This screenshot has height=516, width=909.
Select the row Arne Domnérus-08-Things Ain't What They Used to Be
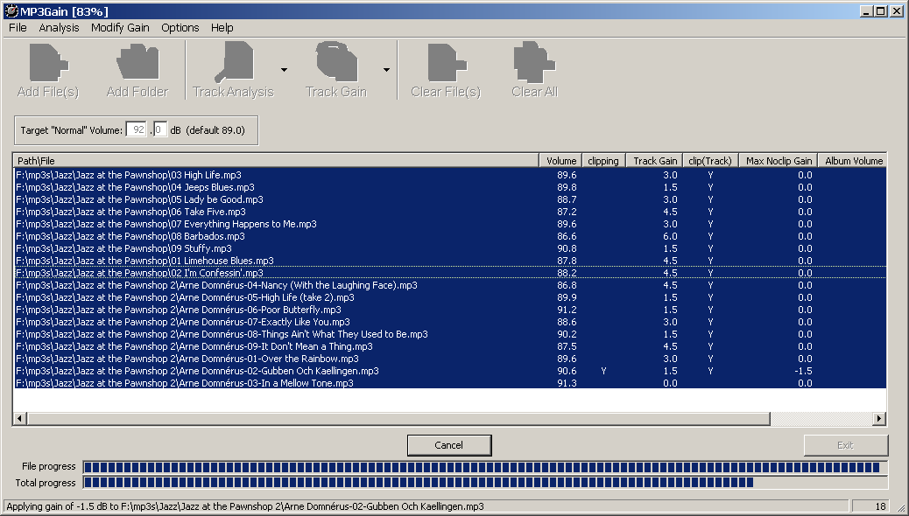click(450, 334)
